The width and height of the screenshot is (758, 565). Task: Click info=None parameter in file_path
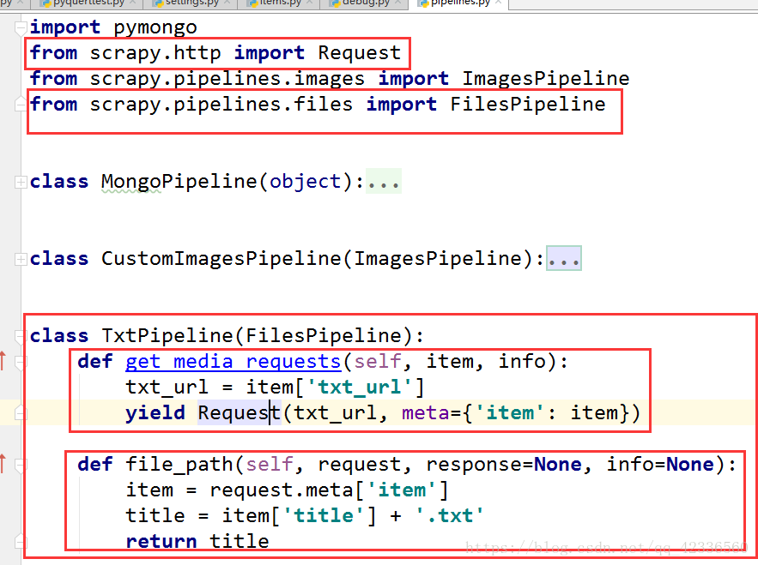tap(660, 464)
